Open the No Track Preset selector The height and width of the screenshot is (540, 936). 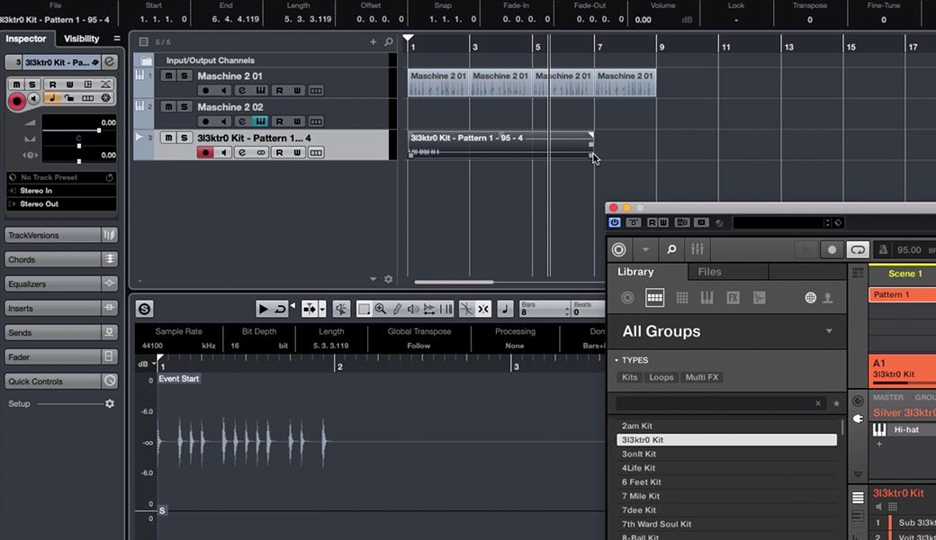(61, 177)
